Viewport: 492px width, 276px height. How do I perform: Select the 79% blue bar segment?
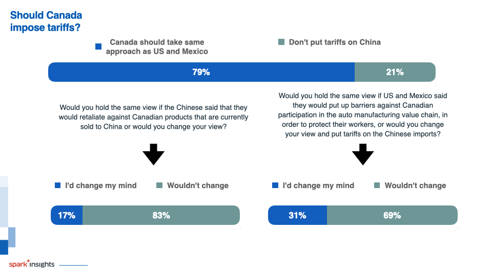click(201, 72)
